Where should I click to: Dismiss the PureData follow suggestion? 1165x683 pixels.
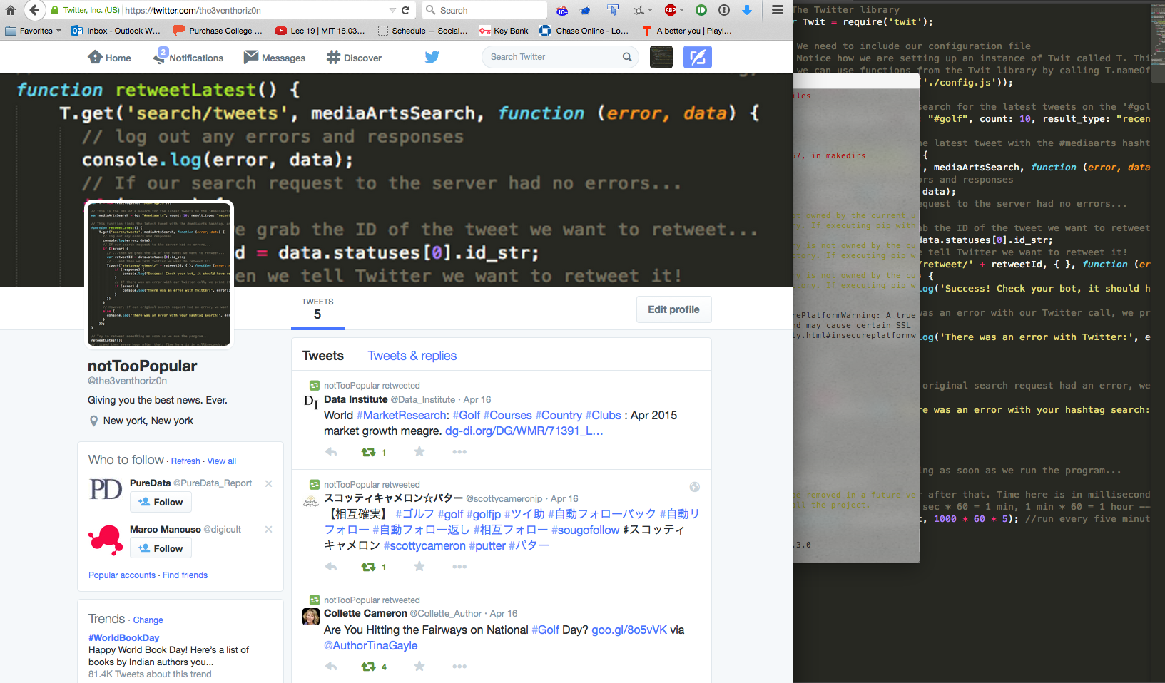click(269, 483)
